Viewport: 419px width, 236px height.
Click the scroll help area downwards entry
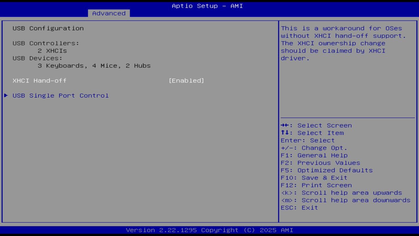coord(345,200)
